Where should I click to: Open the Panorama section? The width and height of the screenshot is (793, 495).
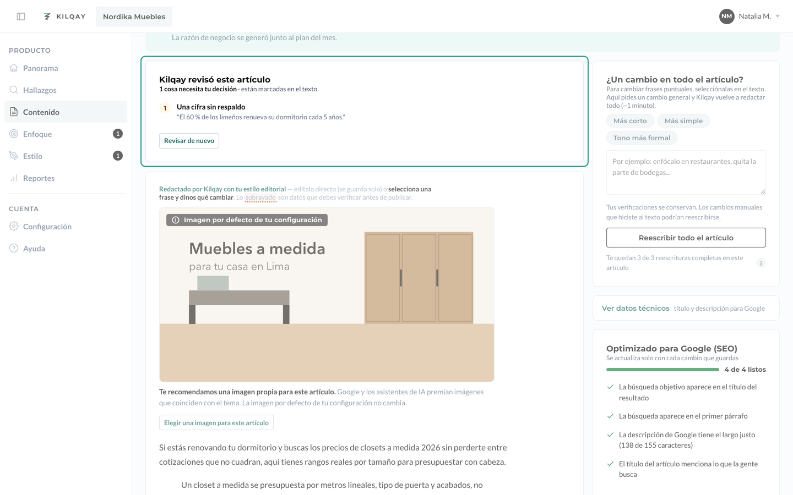pyautogui.click(x=66, y=68)
